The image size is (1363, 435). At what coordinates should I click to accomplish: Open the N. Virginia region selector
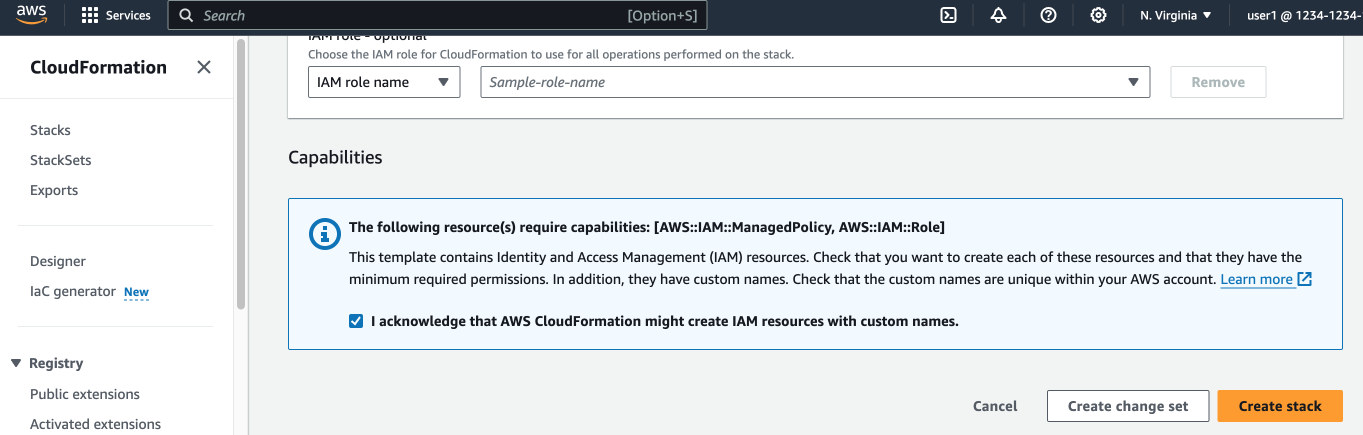point(1175,15)
